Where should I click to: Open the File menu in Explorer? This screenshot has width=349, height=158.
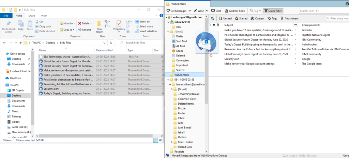[6, 16]
